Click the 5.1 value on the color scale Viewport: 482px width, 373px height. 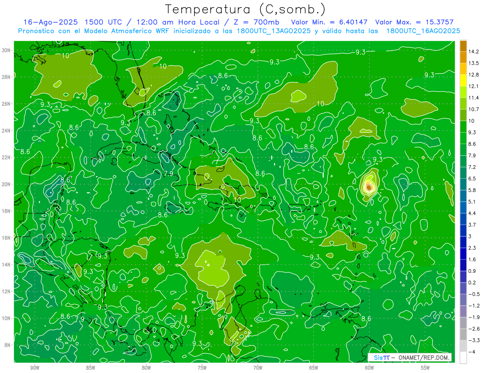pos(472,202)
